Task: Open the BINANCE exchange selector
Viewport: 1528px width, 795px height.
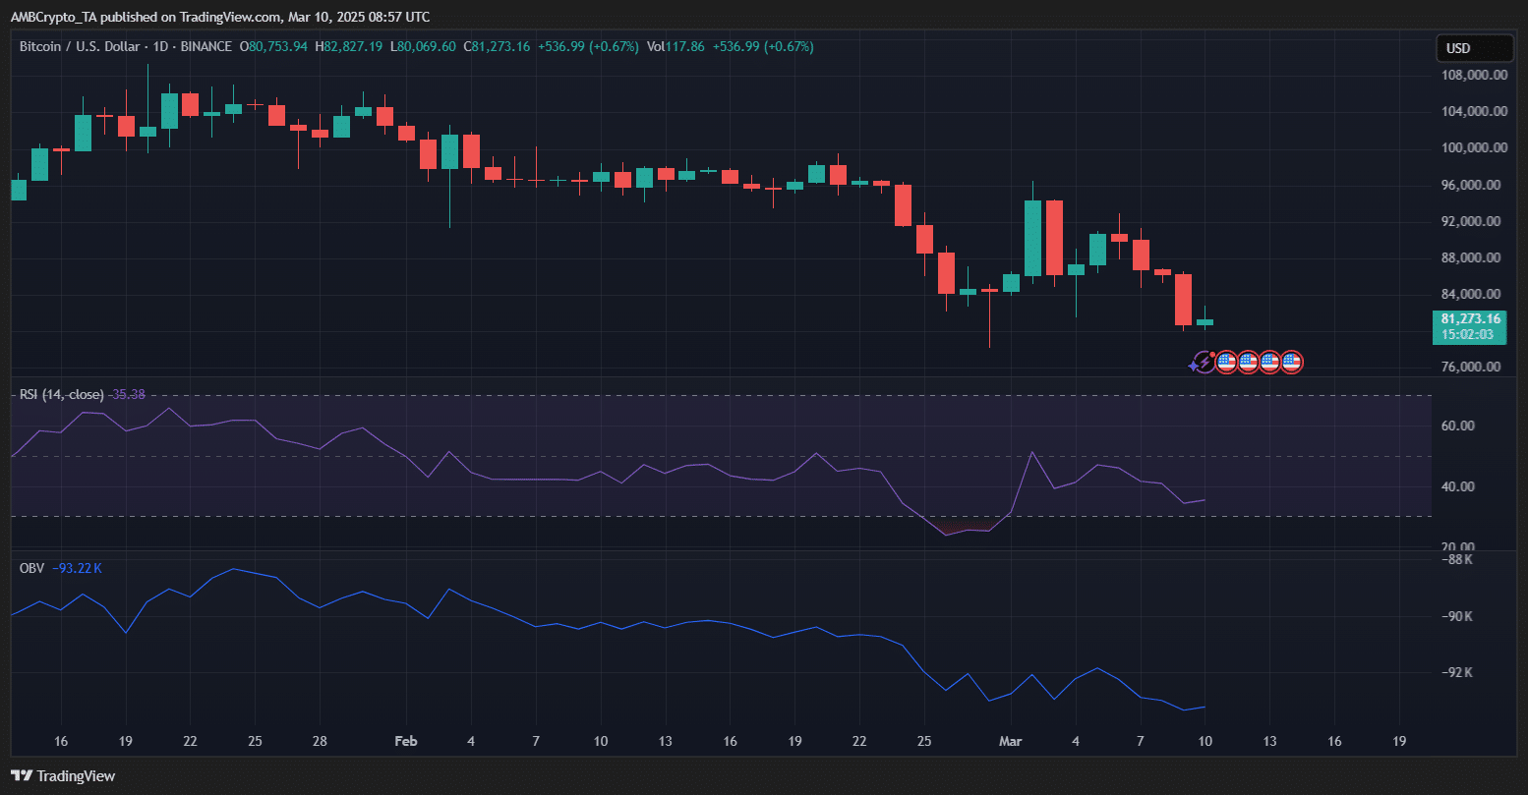Action: 205,46
